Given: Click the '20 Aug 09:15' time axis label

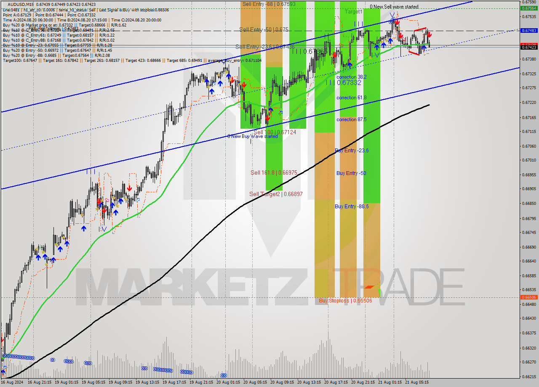Looking at the screenshot, I should point(282,382).
